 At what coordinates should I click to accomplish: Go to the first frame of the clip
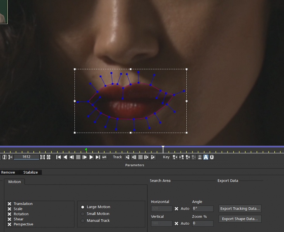click(x=59, y=157)
